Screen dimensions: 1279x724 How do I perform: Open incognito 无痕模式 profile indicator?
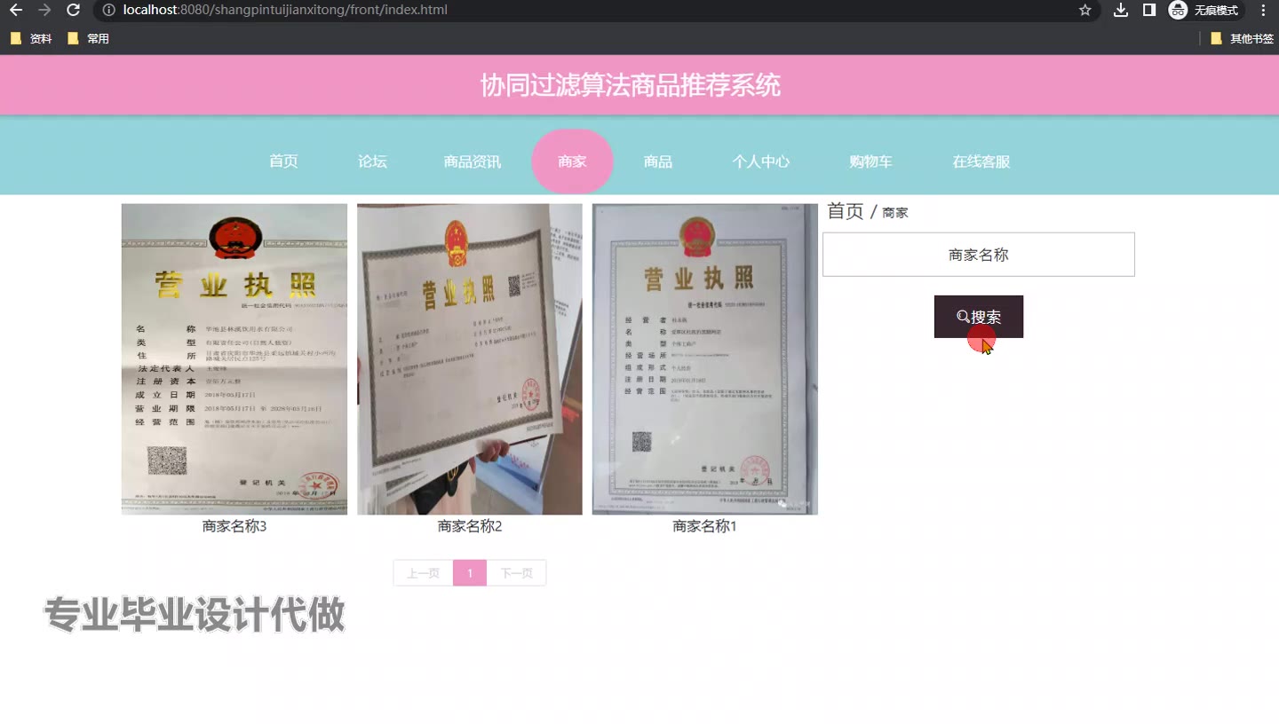1204,10
